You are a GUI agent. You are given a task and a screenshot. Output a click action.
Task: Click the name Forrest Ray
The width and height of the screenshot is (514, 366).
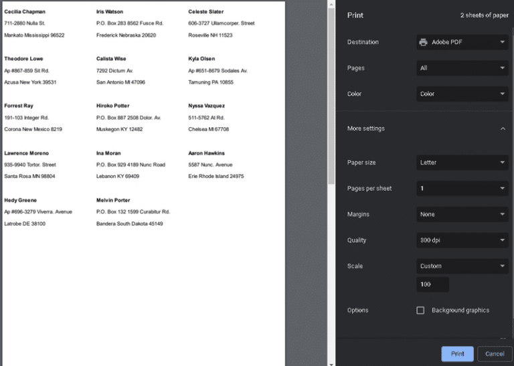[x=19, y=106]
